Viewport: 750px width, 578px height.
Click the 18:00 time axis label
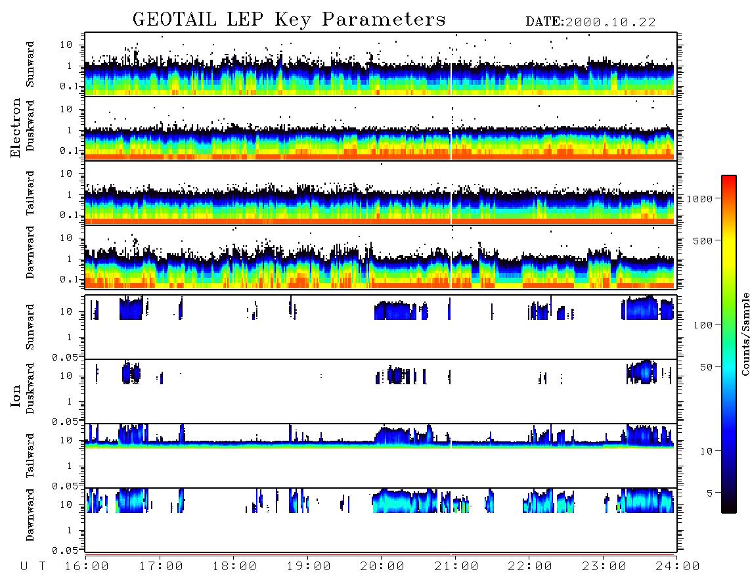[234, 566]
